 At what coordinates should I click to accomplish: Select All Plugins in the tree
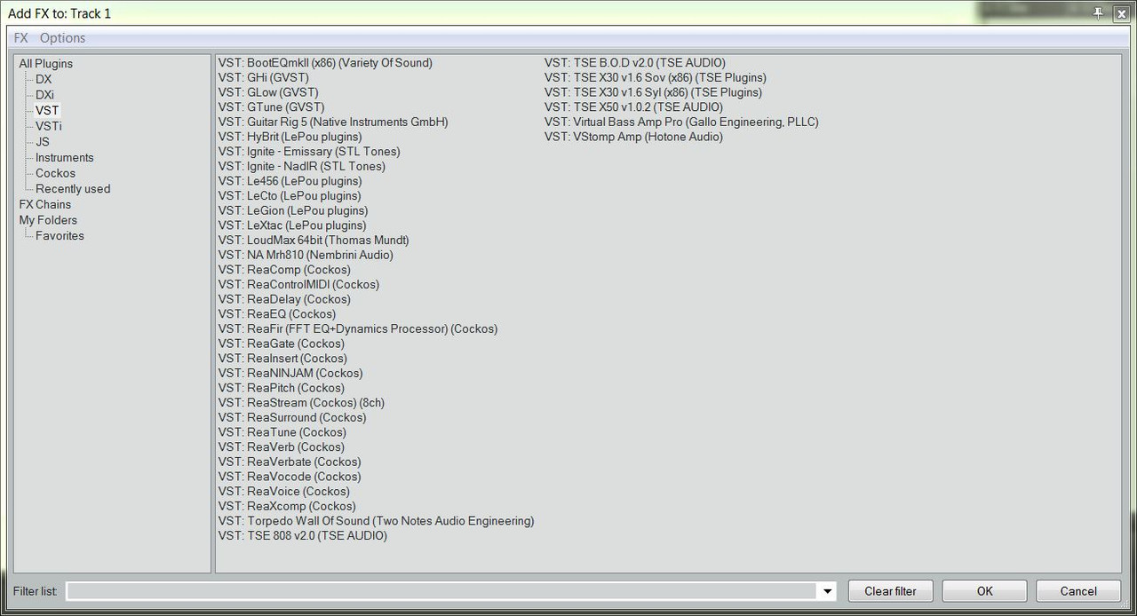pyautogui.click(x=46, y=64)
